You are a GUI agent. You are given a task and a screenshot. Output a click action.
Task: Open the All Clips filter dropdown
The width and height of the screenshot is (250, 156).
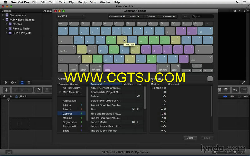pos(48,11)
